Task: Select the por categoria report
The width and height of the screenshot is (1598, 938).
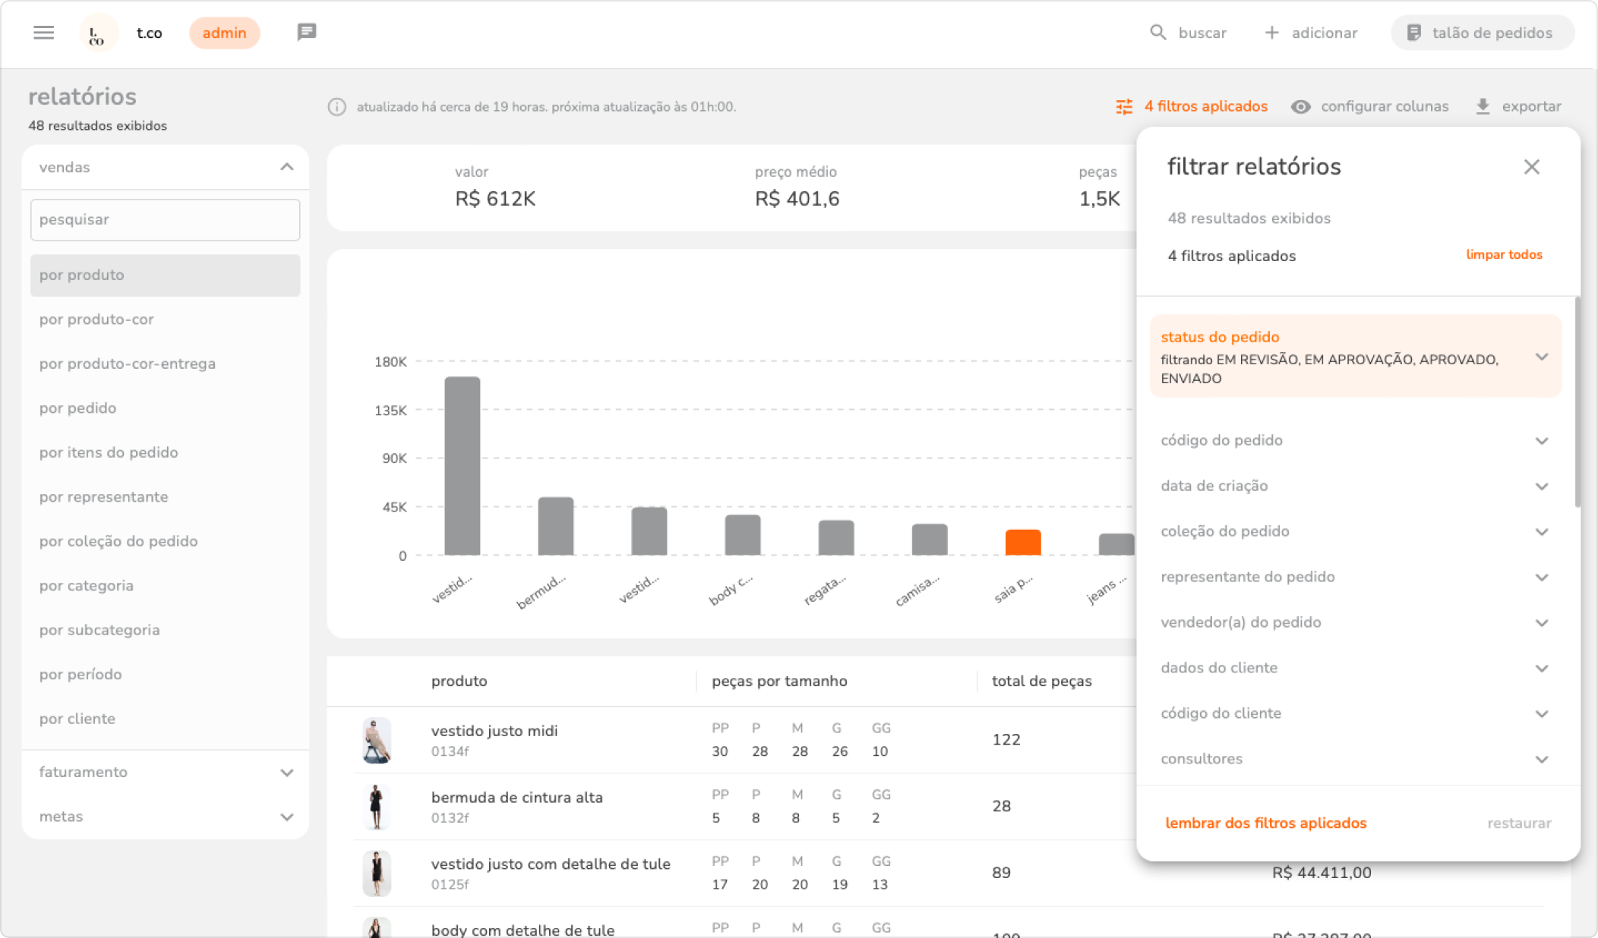Action: (87, 586)
